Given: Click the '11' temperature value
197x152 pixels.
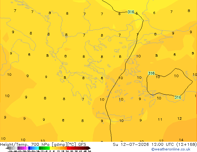Looking at the screenshot, I should click(x=160, y=119).
